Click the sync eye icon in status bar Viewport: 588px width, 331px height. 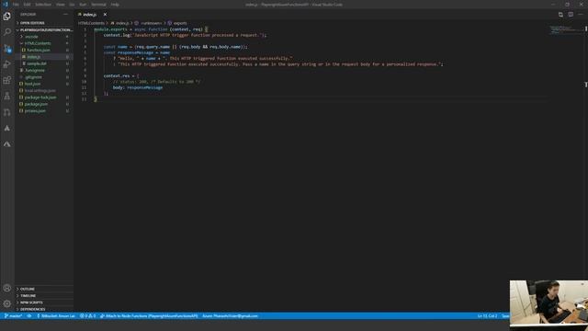(x=29, y=316)
